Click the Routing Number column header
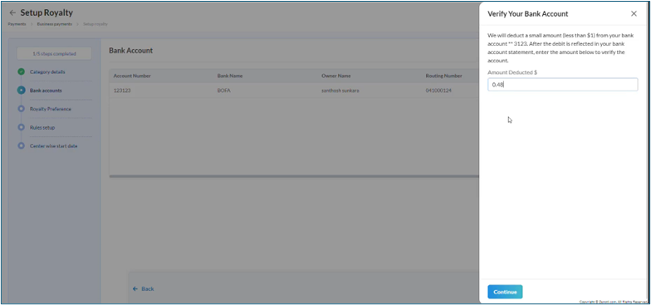This screenshot has height=305, width=651. pos(443,76)
